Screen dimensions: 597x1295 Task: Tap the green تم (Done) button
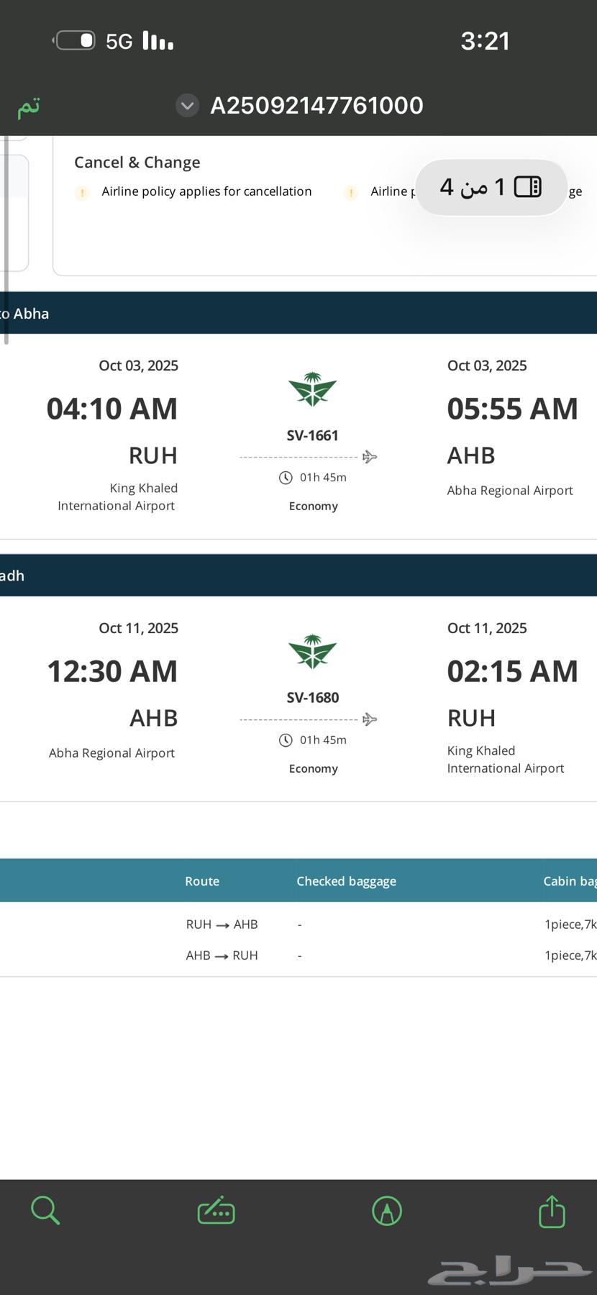[29, 106]
